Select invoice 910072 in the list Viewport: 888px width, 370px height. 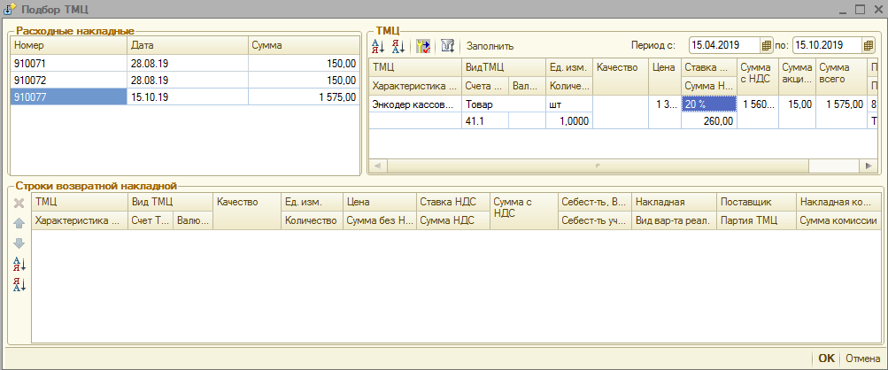pos(66,80)
